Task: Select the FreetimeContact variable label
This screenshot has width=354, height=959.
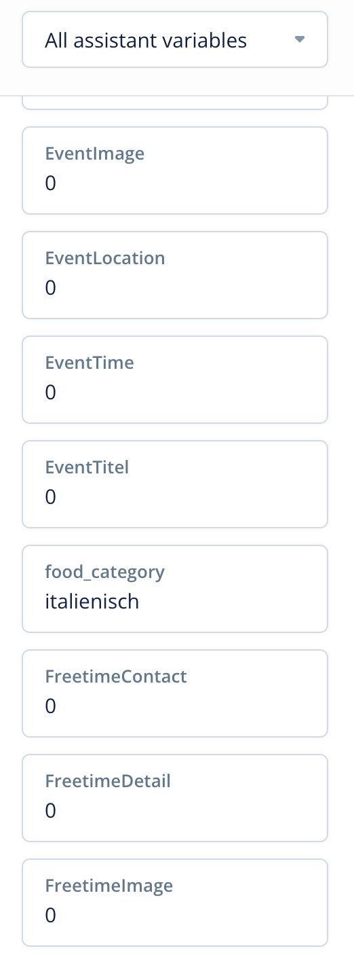Action: coord(116,676)
